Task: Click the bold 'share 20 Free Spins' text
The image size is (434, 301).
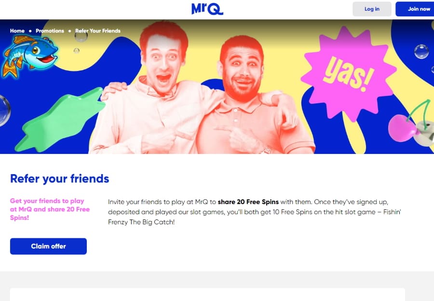Action: tap(248, 202)
